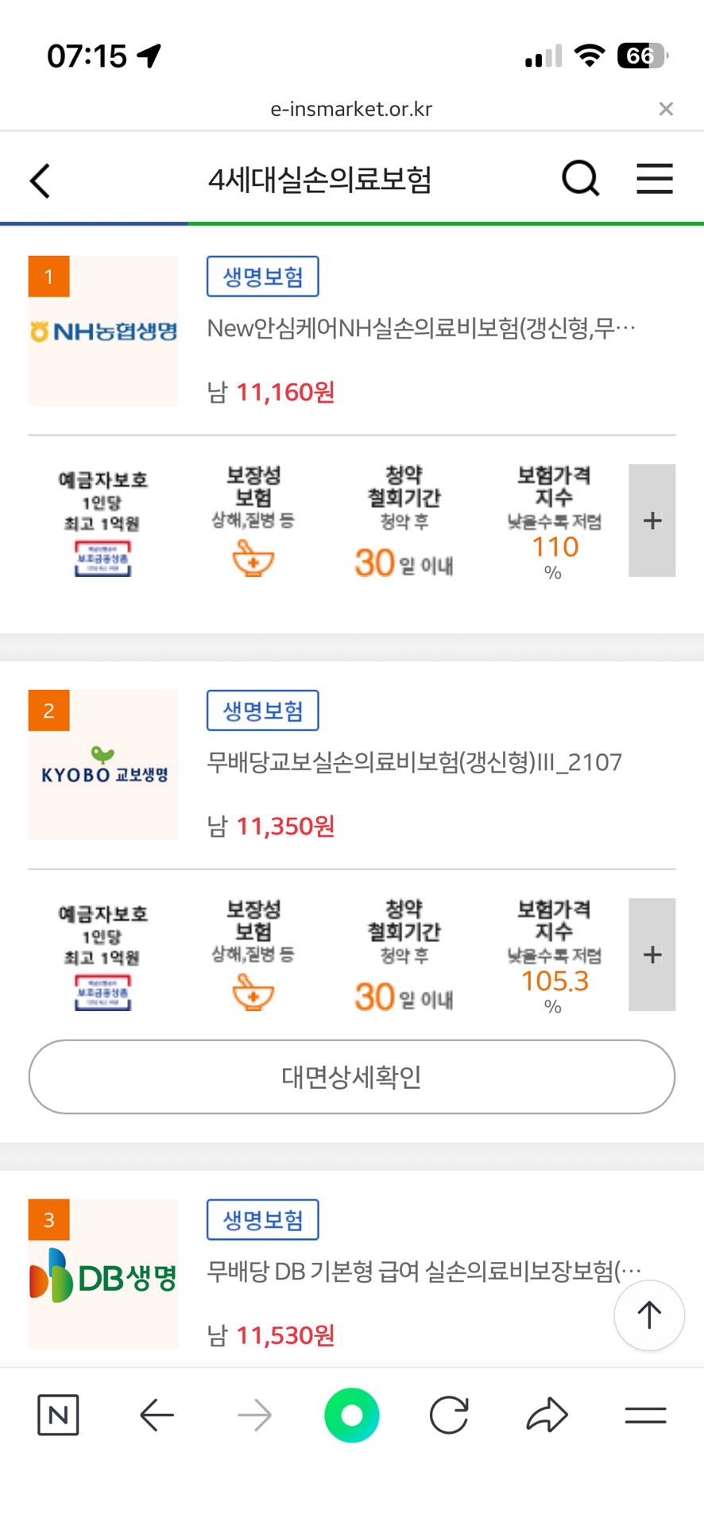This screenshot has height=1526, width=704.
Task: Expand NH농협생명 details with plus button
Action: pos(652,521)
